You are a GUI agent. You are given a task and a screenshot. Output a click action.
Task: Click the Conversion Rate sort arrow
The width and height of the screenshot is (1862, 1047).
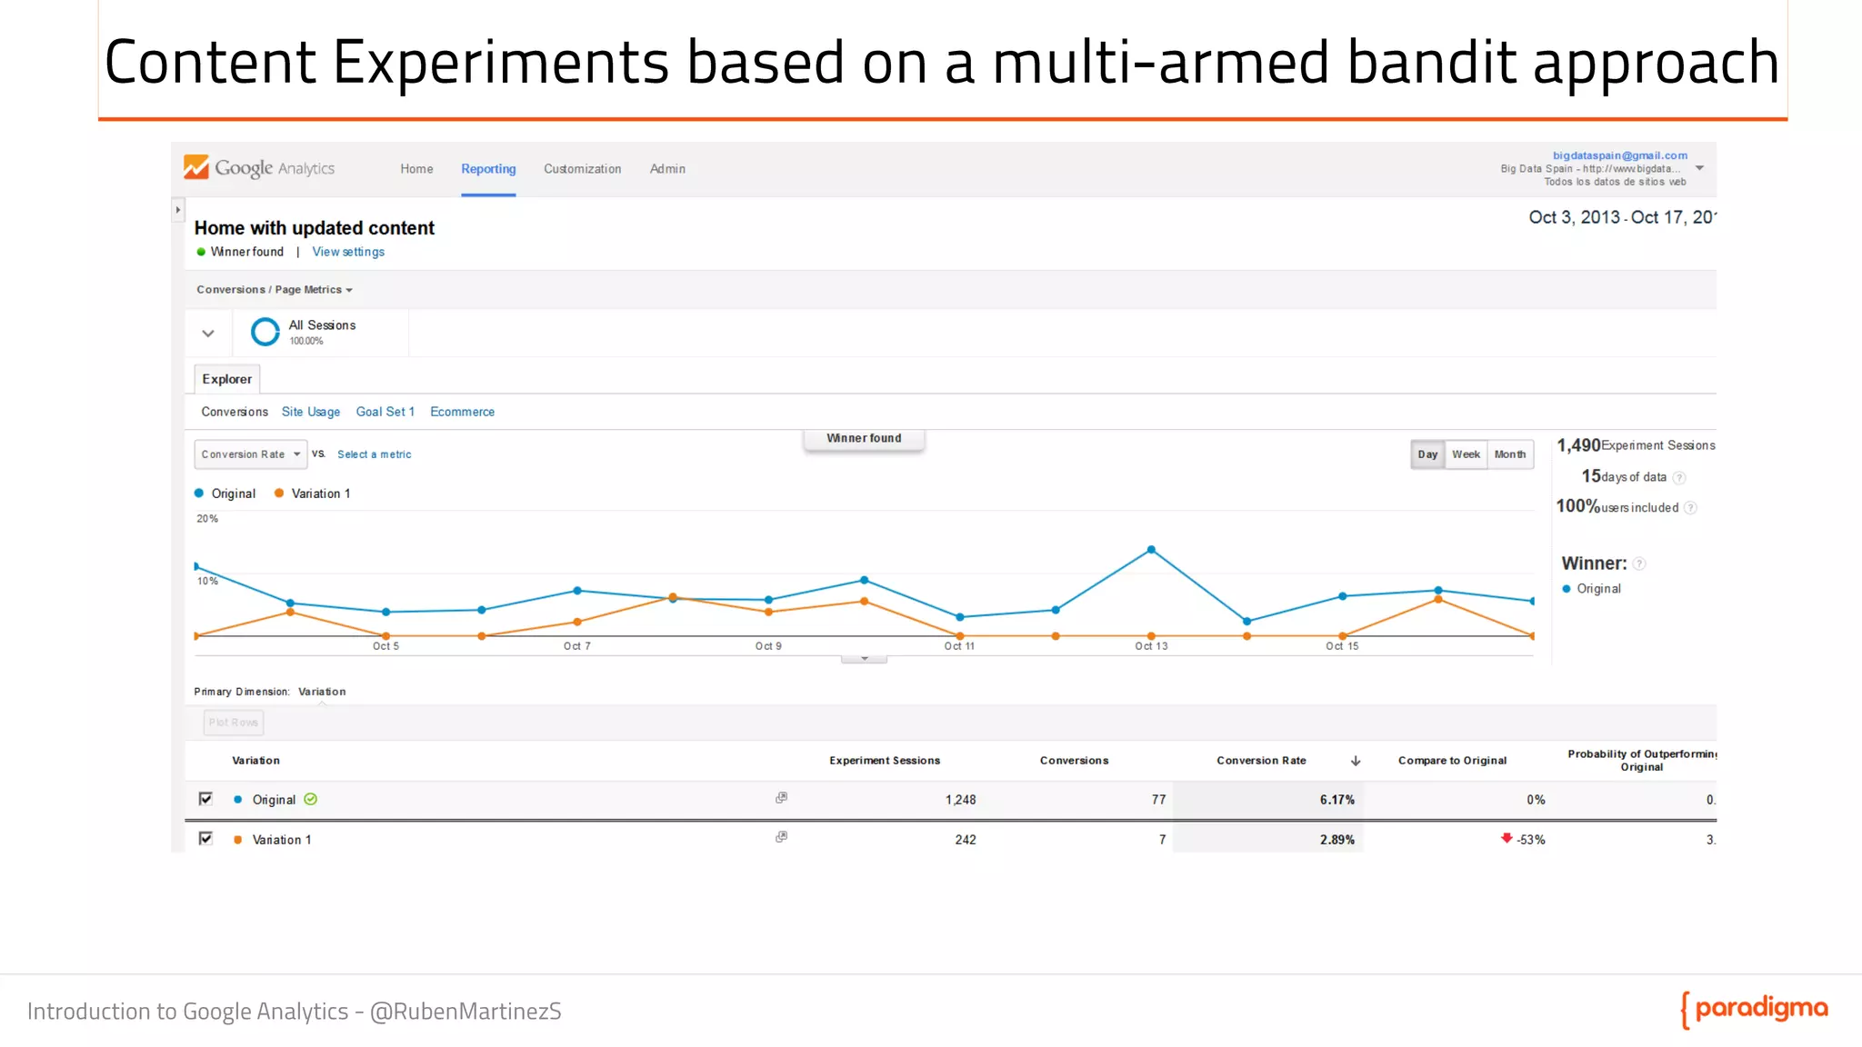(1356, 761)
